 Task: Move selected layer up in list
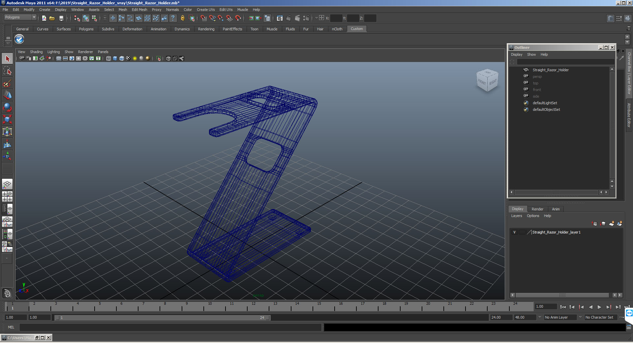[x=595, y=224]
